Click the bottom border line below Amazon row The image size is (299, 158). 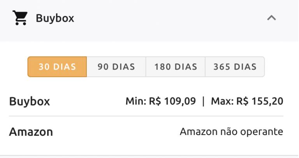tap(149, 155)
